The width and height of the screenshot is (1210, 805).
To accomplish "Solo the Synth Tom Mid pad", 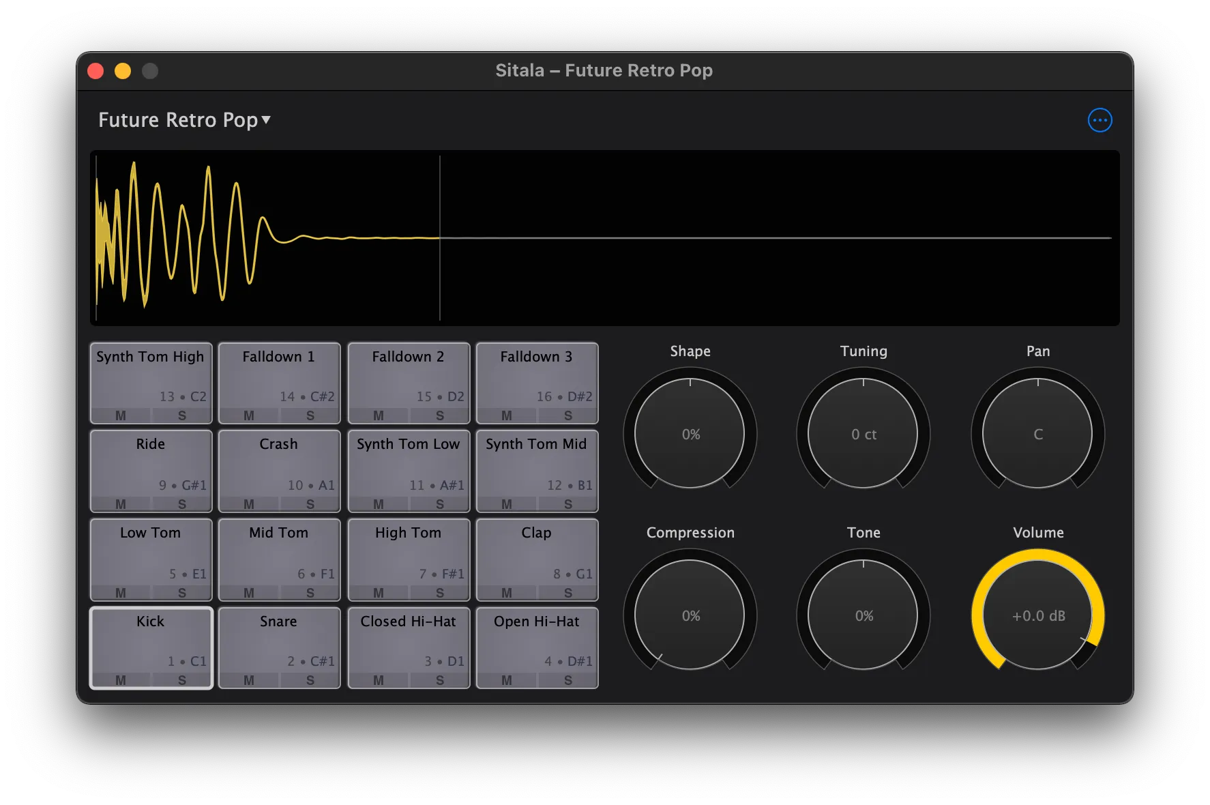I will [x=568, y=504].
